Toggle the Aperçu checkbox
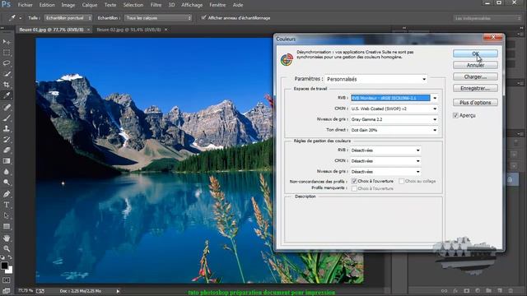The height and width of the screenshot is (296, 527). coord(455,115)
